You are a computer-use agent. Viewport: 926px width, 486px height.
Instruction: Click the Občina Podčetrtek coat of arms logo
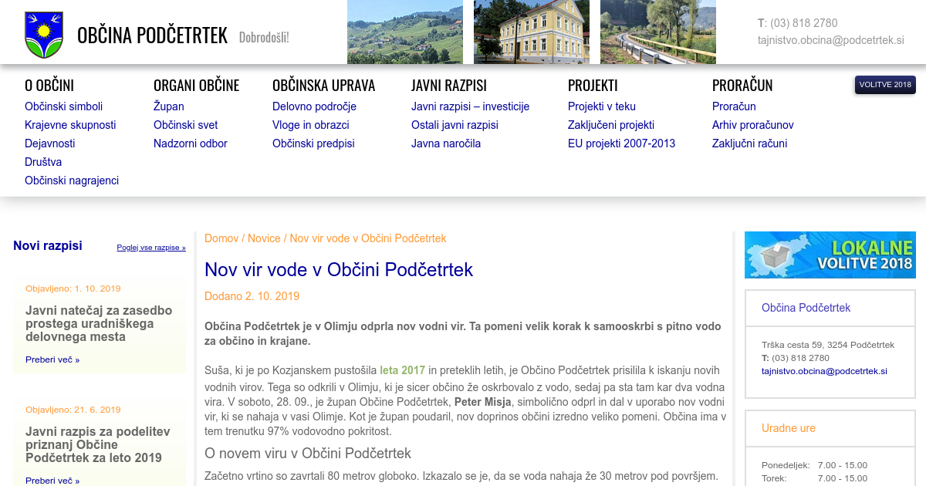[x=44, y=35]
